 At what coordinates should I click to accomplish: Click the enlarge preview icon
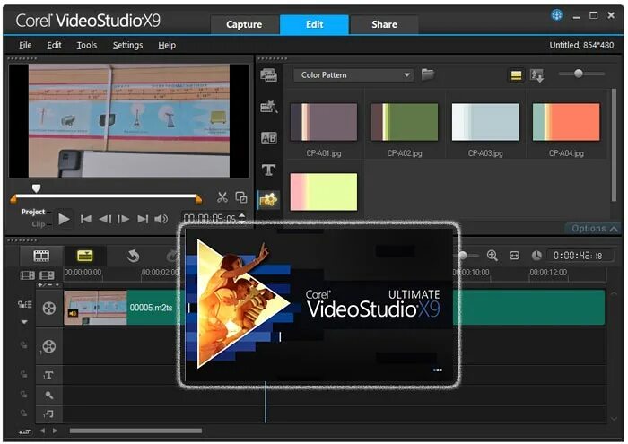point(241,197)
